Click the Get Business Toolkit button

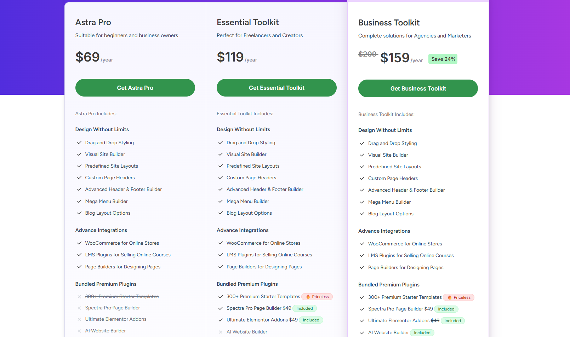(x=418, y=88)
